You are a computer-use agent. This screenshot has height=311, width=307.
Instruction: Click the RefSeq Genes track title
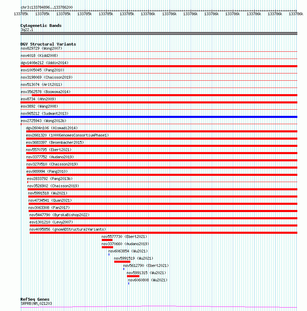(35, 299)
